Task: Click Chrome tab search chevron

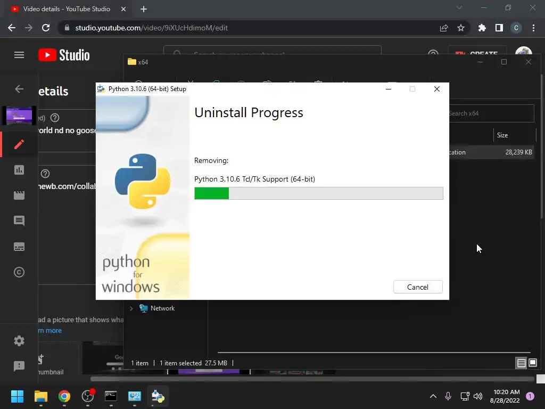Action: 459,7
